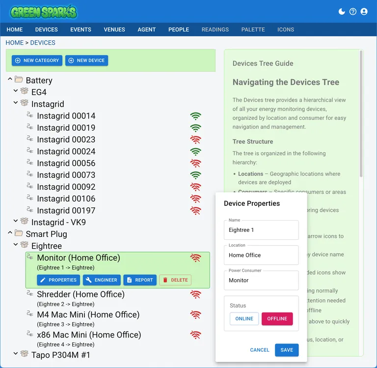377x368 pixels.
Task: Click the Green Sparks logo
Action: pos(44,12)
